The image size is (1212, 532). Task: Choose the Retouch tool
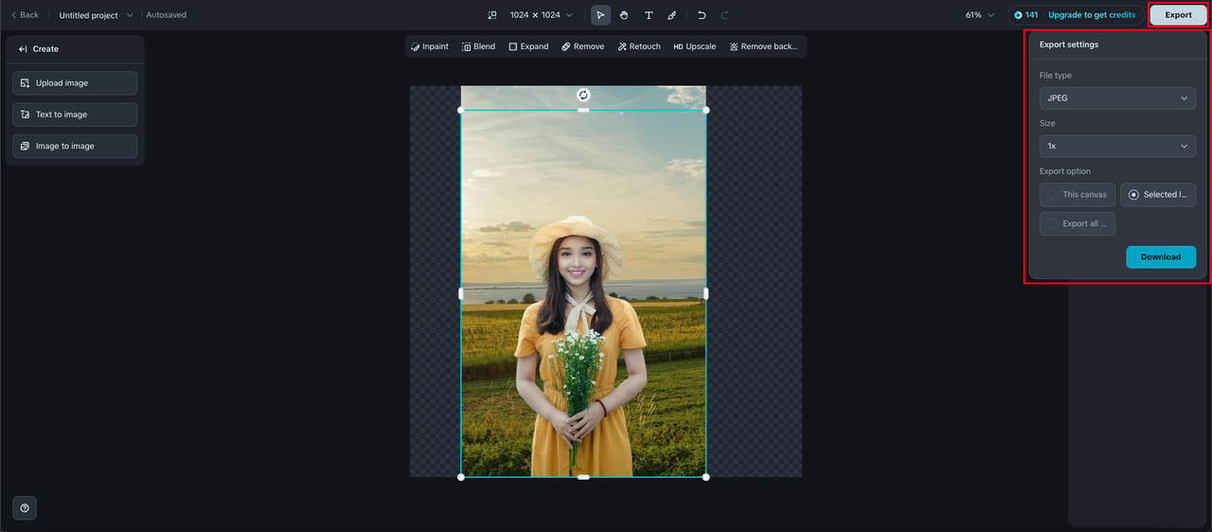pyautogui.click(x=639, y=46)
